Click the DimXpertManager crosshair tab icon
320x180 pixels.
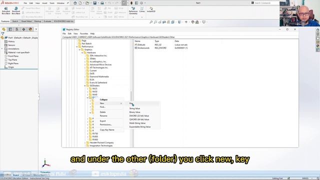pyautogui.click(x=23, y=29)
